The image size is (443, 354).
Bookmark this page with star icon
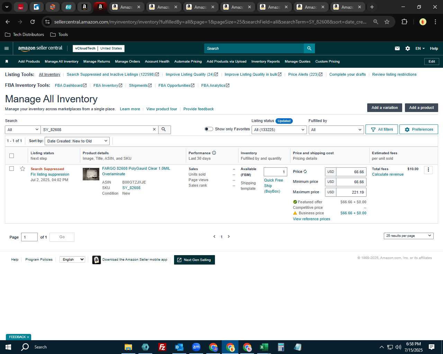click(387, 22)
